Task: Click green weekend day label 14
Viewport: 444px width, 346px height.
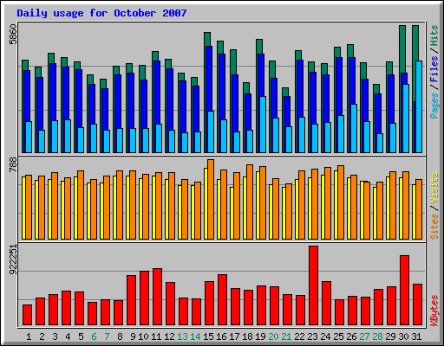Action: (x=195, y=336)
